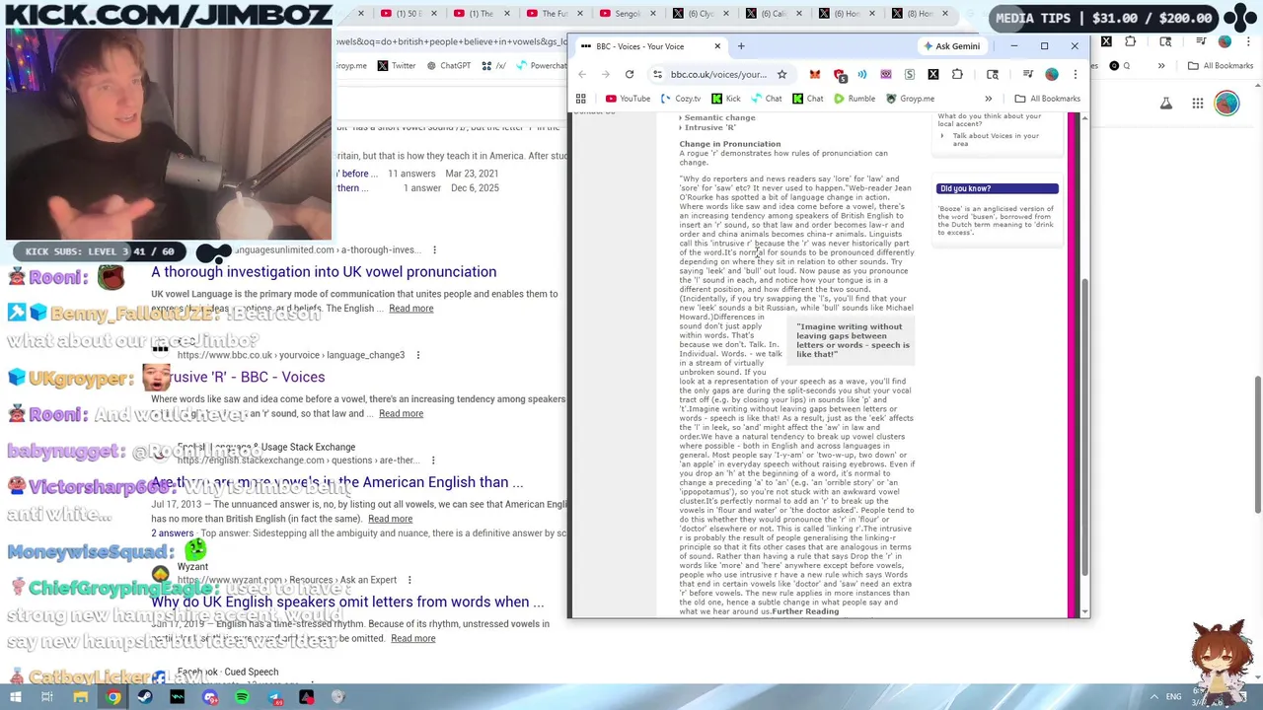Expand hidden bookmarks chevron in background window

tap(1161, 66)
